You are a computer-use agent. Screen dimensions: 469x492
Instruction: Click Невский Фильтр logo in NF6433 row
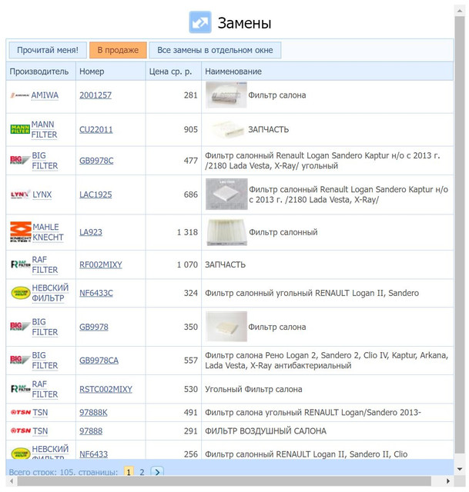21,454
